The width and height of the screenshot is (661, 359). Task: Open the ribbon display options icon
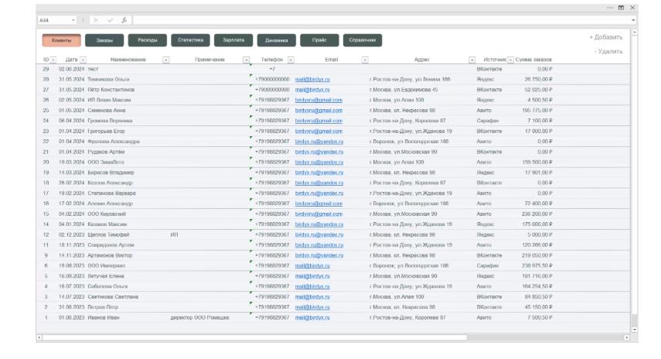coord(622,7)
